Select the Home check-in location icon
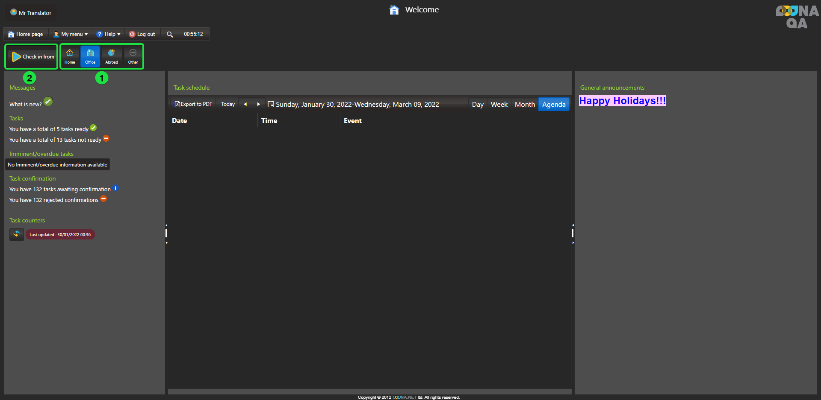The height and width of the screenshot is (400, 821). 70,56
